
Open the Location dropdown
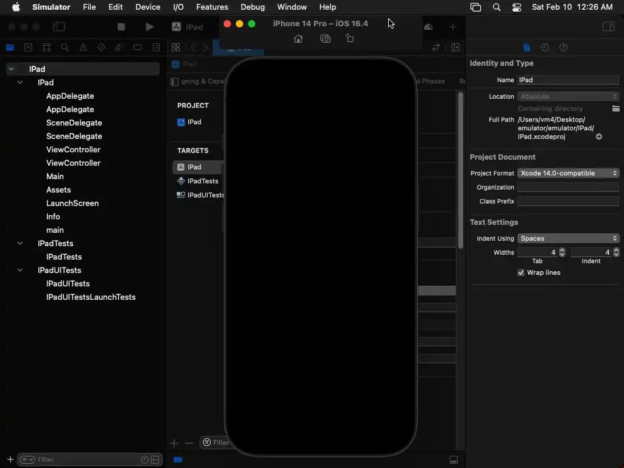click(568, 96)
